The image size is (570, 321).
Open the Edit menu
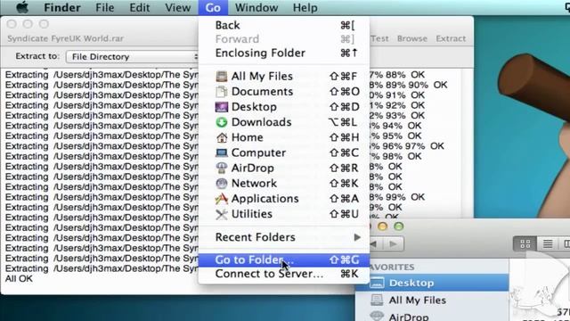[x=140, y=8]
